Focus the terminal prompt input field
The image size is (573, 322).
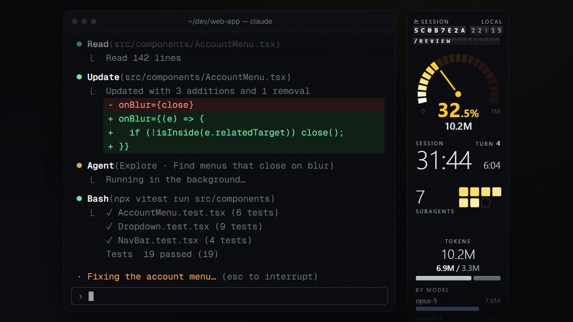point(230,296)
